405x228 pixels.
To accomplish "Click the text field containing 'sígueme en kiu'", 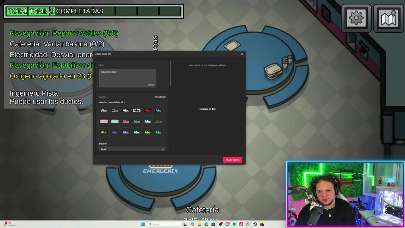I will [x=128, y=78].
